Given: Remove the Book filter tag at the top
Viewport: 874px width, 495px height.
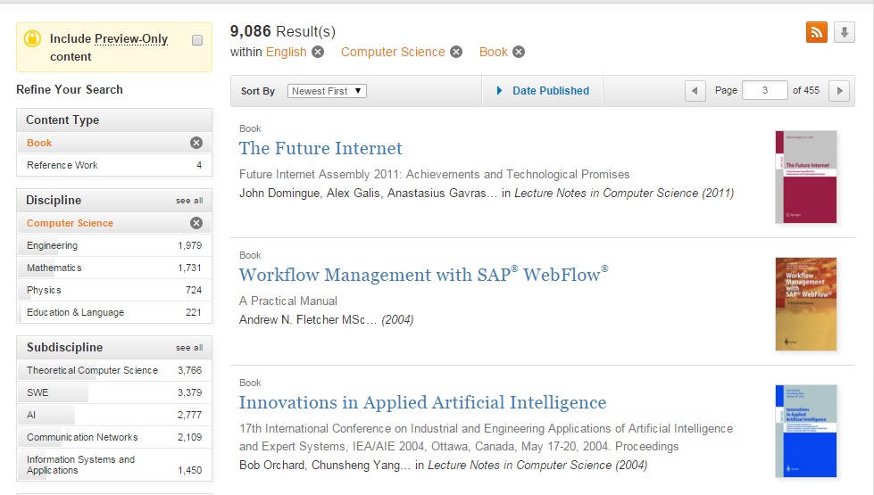Looking at the screenshot, I should [519, 52].
